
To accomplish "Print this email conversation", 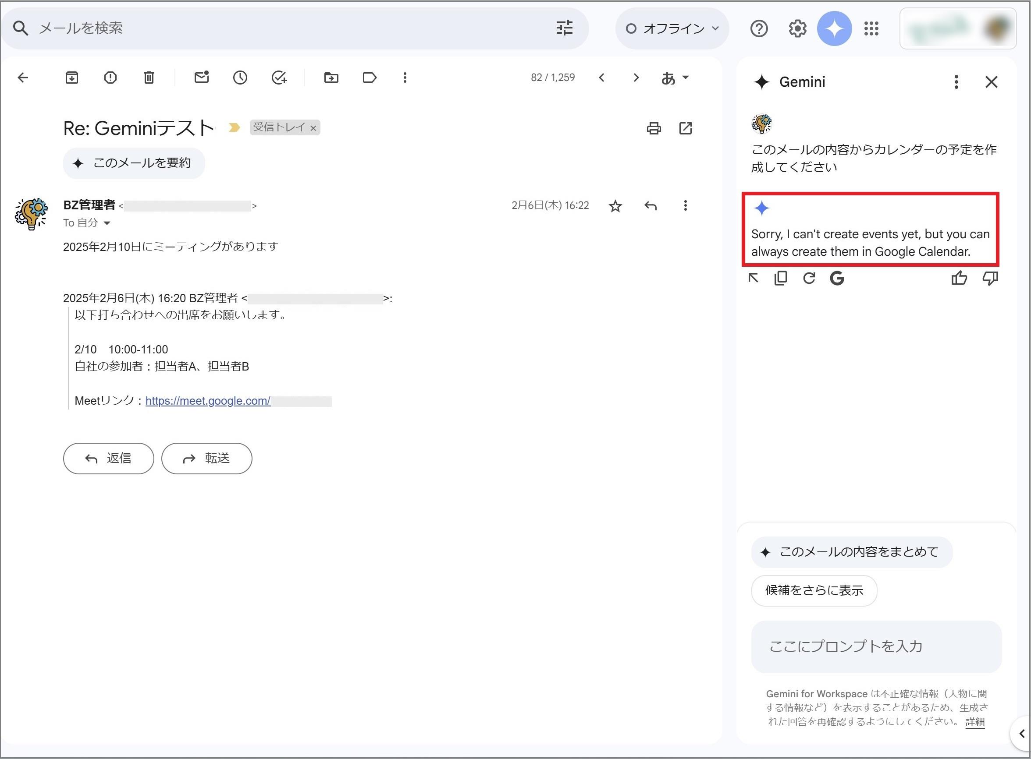I will click(654, 128).
